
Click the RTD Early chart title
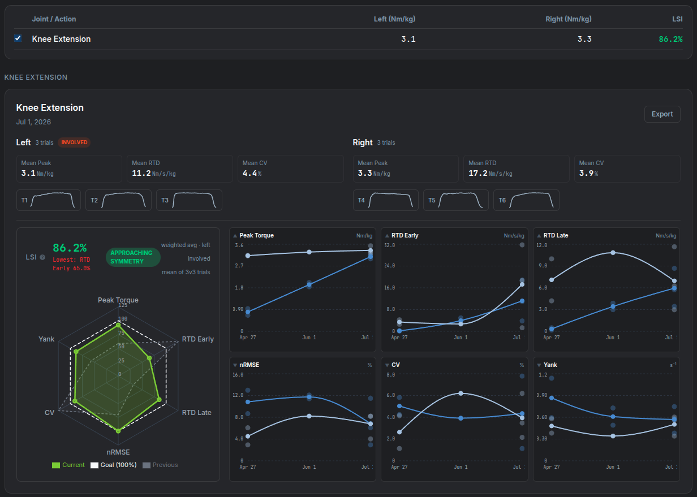[405, 236]
